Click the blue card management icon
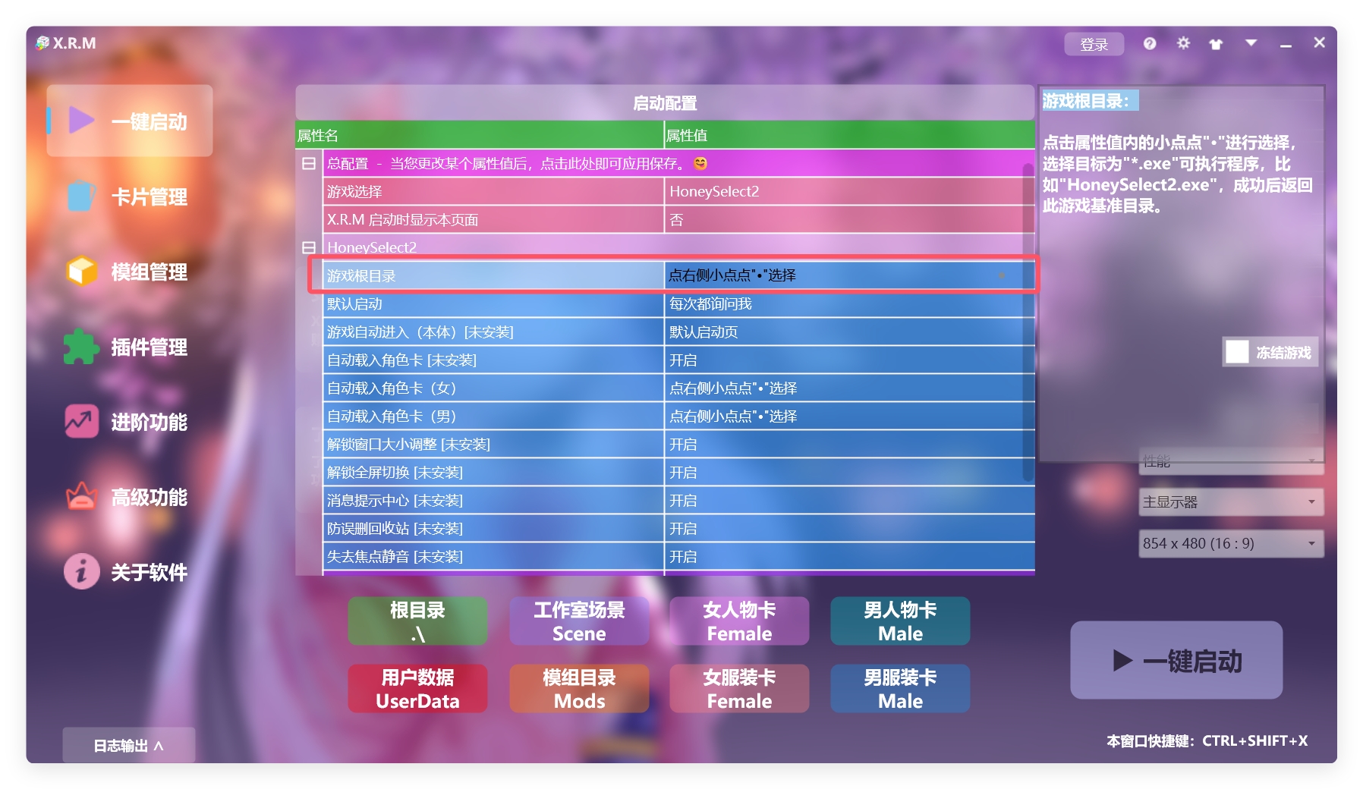Viewport: 1363px width, 789px height. tap(81, 196)
